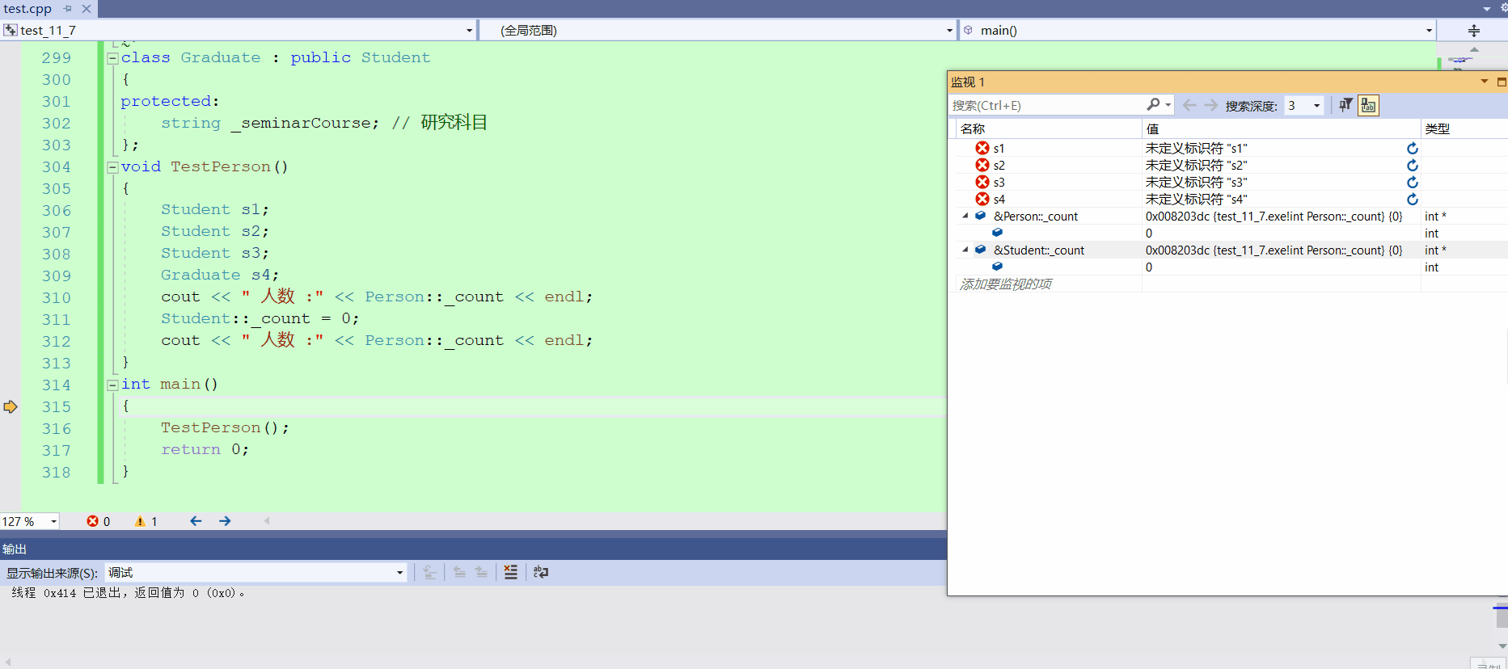Click the Output panel title bar
This screenshot has width=1508, height=669.
(x=473, y=549)
